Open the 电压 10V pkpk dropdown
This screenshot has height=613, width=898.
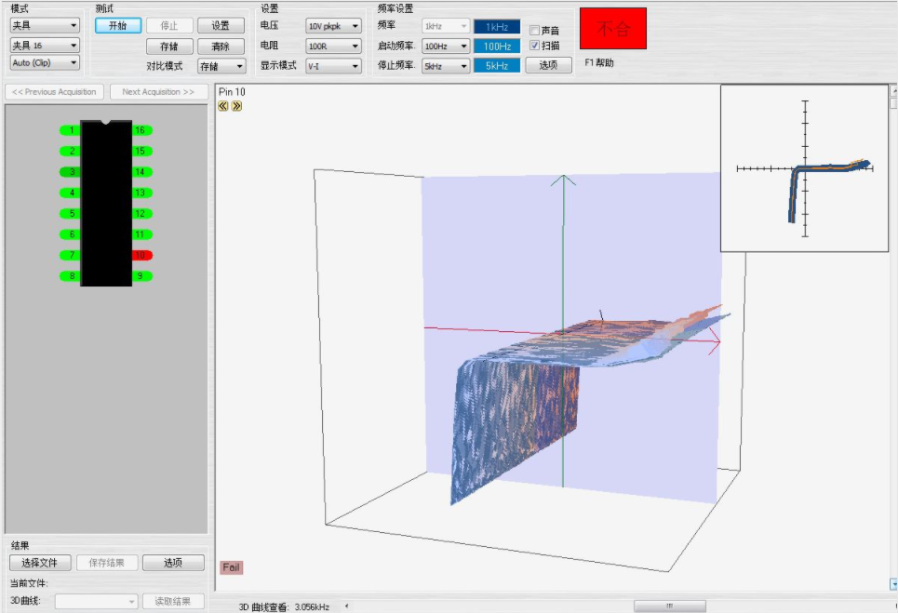coord(333,26)
